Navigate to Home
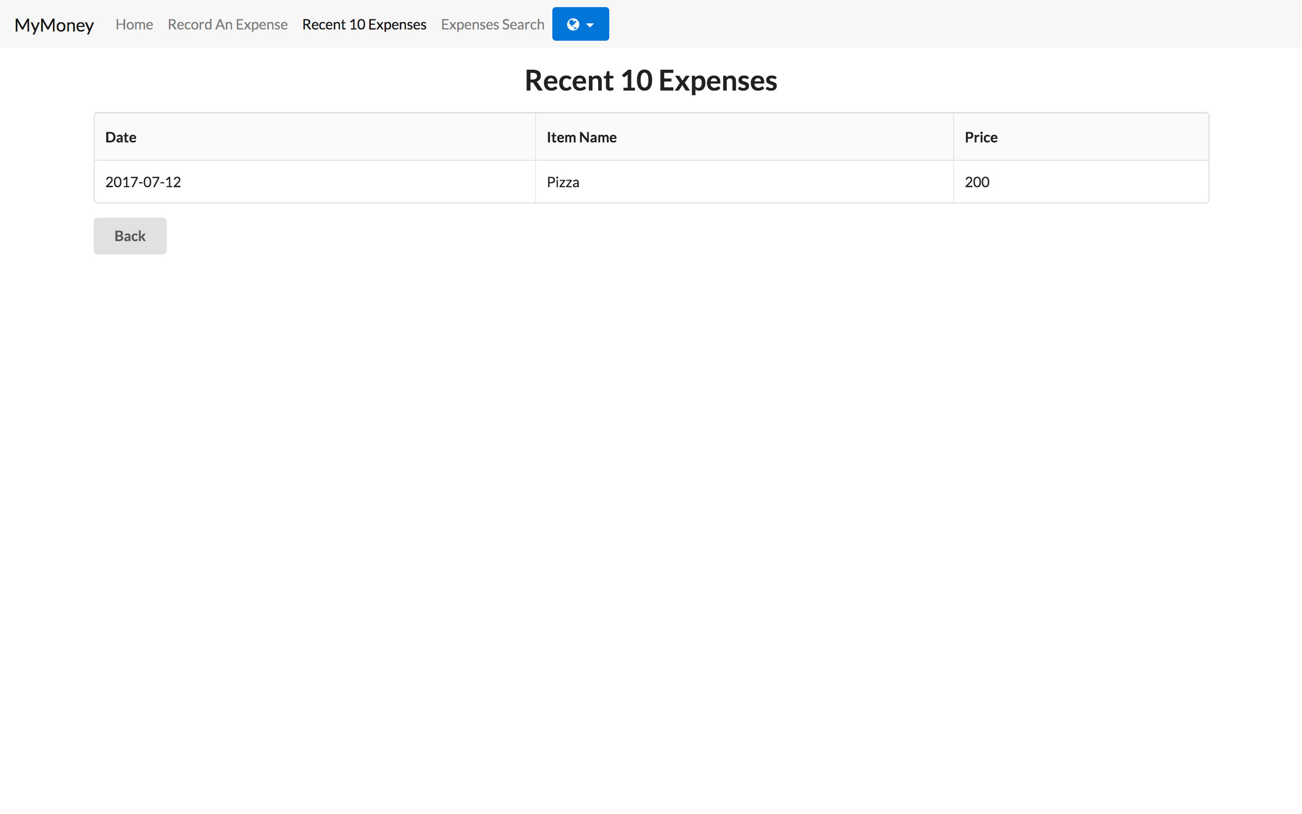This screenshot has width=1302, height=814. coord(133,24)
